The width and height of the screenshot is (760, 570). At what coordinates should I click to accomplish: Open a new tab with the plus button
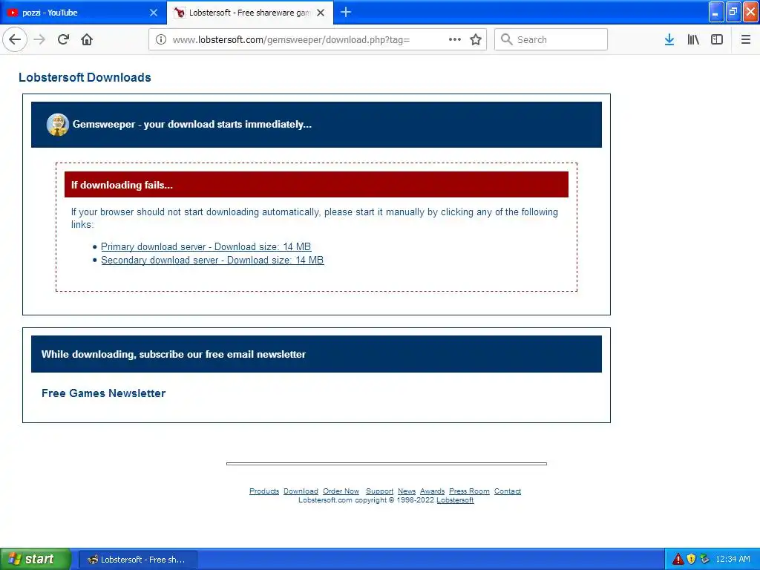346,12
